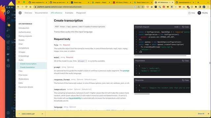Screen dimensions: 211x118
Task: Switch to the React Select tab
Action: click(143, 2)
